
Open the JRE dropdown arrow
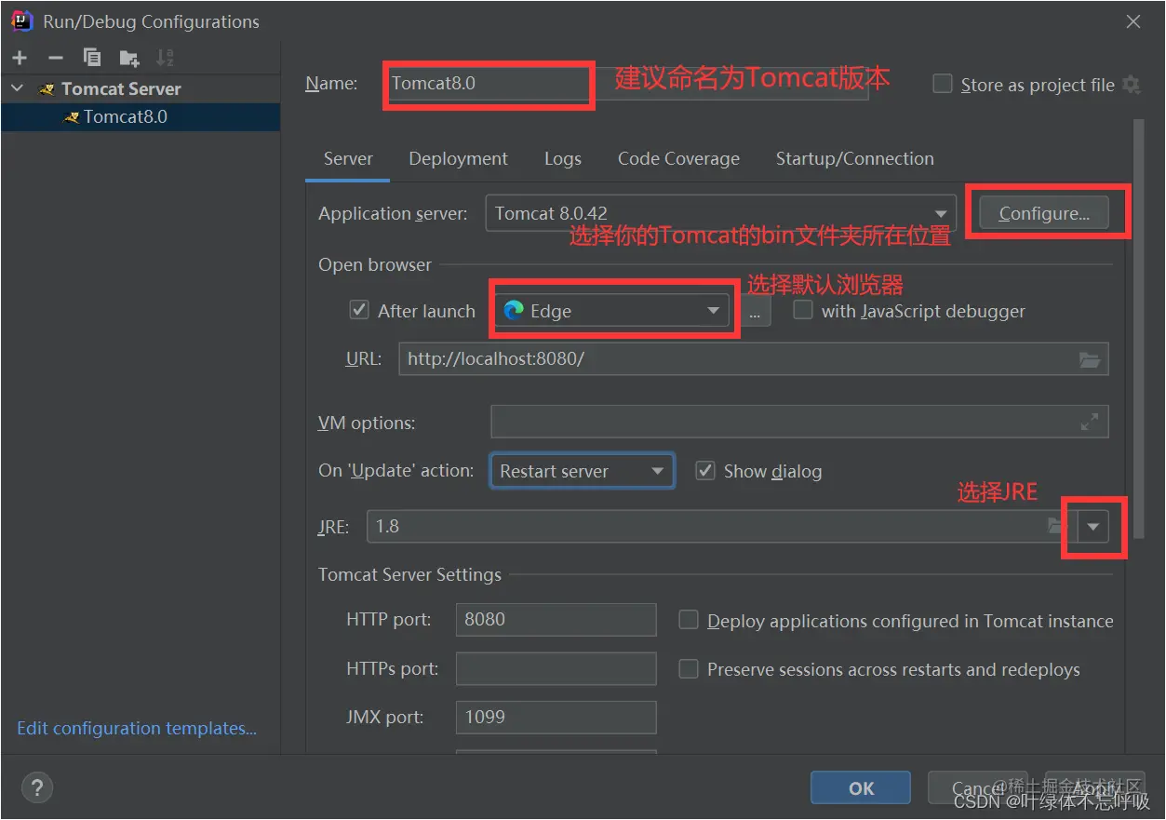1092,527
